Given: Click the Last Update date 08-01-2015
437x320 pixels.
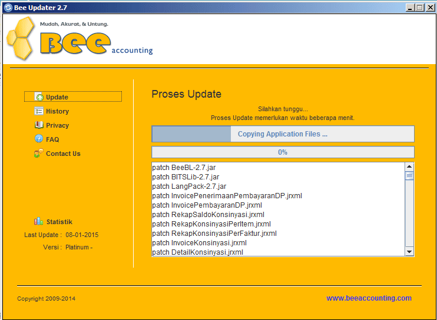Looking at the screenshot, I should (82, 235).
